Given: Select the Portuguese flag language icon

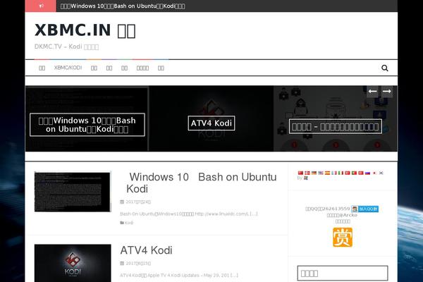Looking at the screenshot, I should click(x=354, y=173).
